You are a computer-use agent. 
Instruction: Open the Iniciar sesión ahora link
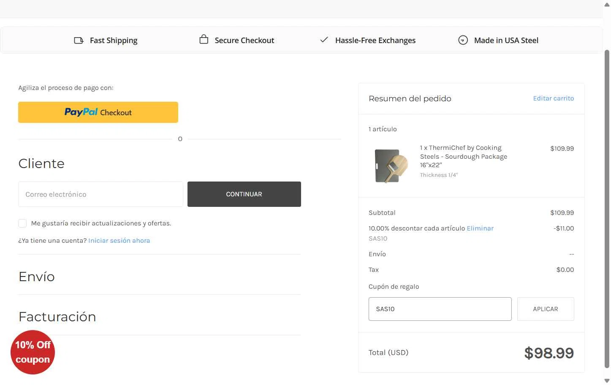pos(119,241)
